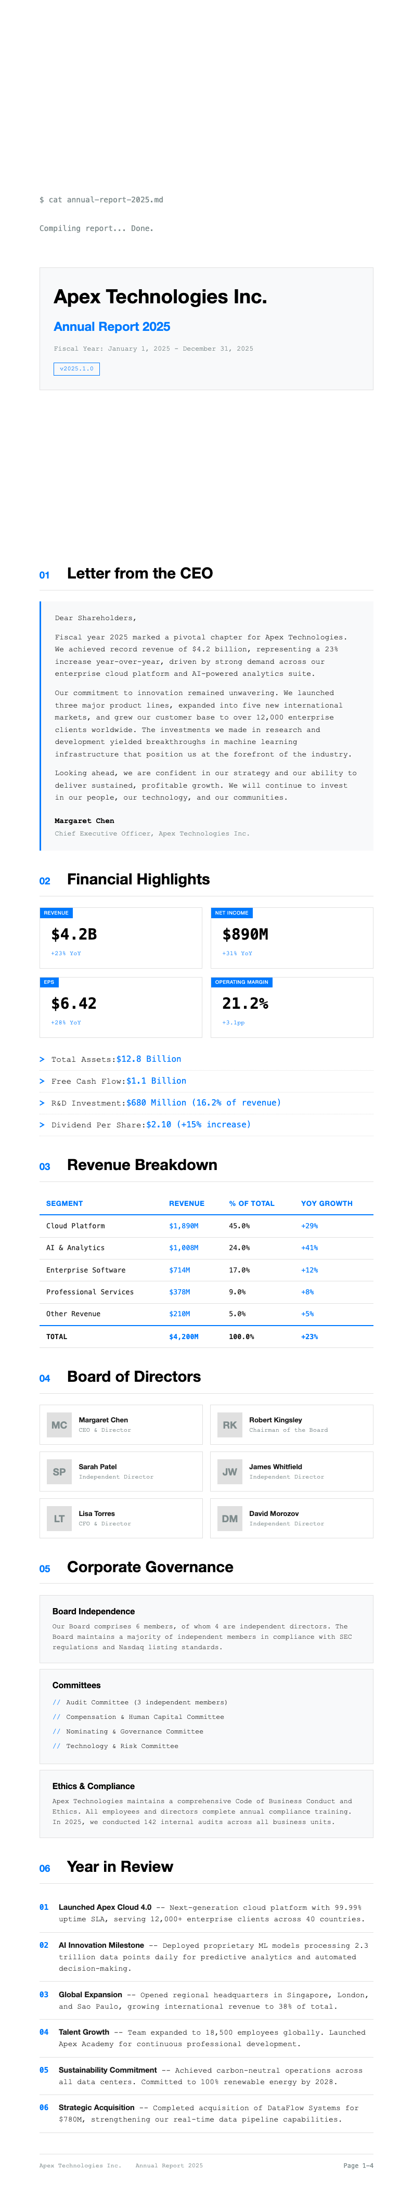Click the +41% growth cell
Viewport: 413px width, 2210px height.
pyautogui.click(x=309, y=1248)
